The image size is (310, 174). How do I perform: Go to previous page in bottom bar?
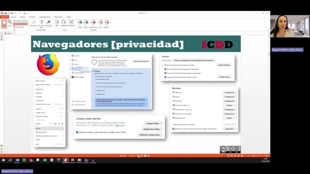click(125, 155)
